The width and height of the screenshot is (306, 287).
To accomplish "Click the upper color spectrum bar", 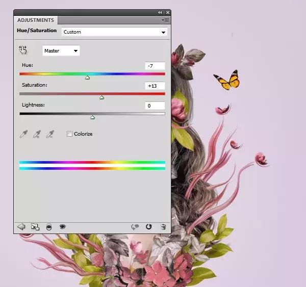I will point(92,162).
